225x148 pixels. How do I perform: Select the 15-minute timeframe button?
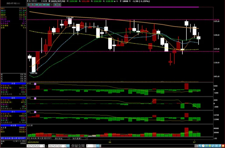click(x=40, y=5)
